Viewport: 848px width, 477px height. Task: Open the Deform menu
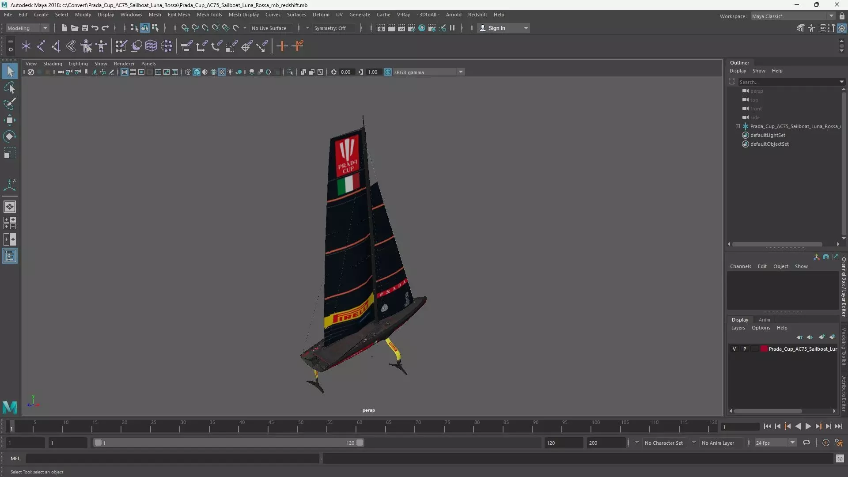321,15
